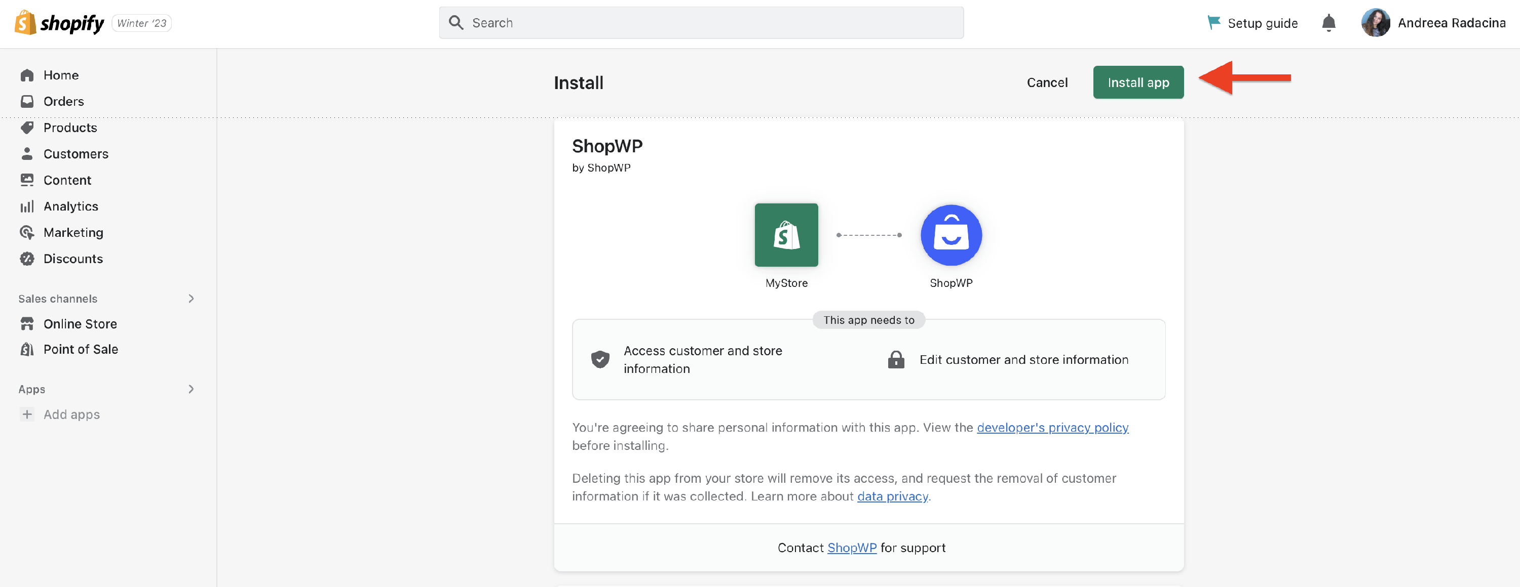The width and height of the screenshot is (1520, 587).
Task: Expand the Apps section chevron
Action: point(191,389)
